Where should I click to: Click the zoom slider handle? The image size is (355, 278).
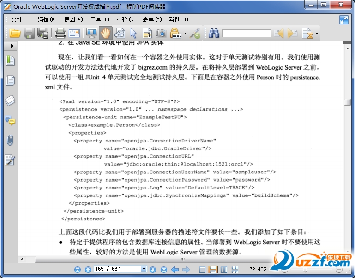(x=305, y=270)
